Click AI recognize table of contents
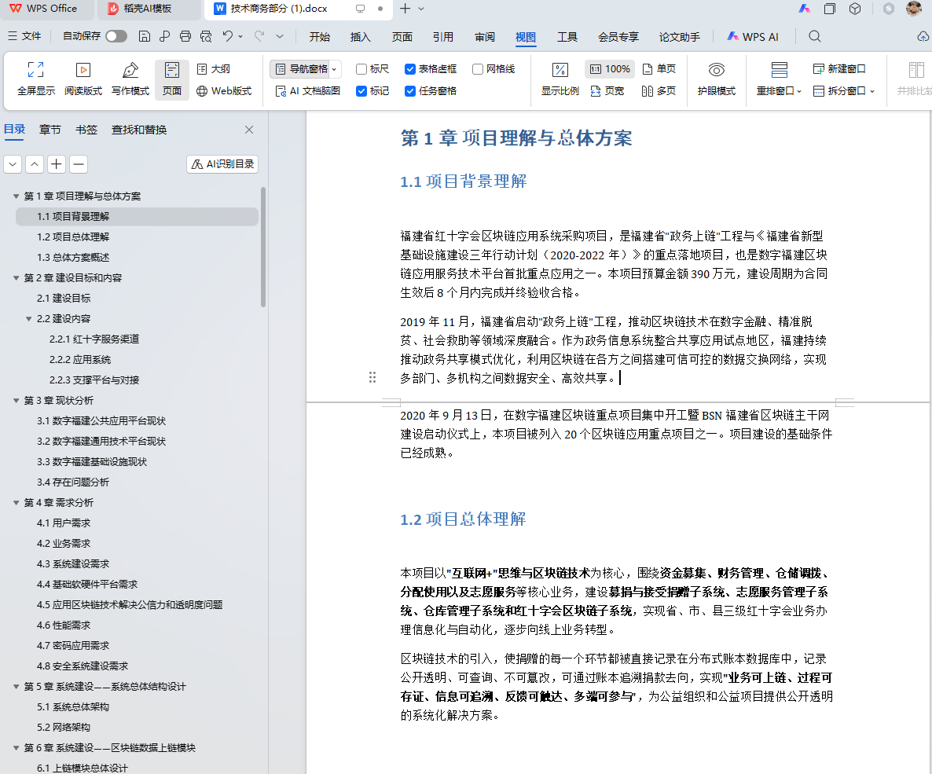The image size is (932, 774). [222, 164]
